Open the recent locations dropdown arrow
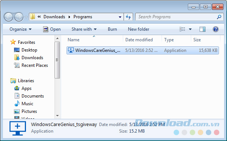 (26, 17)
